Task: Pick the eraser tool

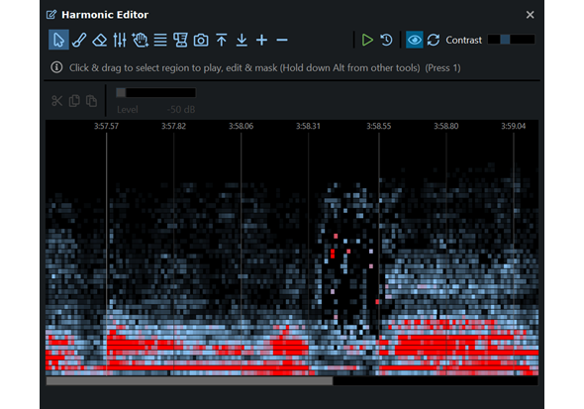Action: point(99,40)
